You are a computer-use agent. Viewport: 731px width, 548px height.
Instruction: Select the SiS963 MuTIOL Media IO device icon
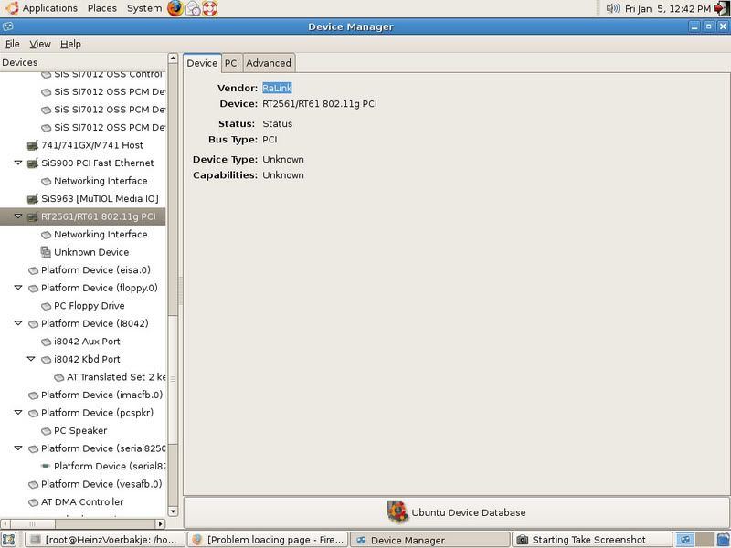33,198
